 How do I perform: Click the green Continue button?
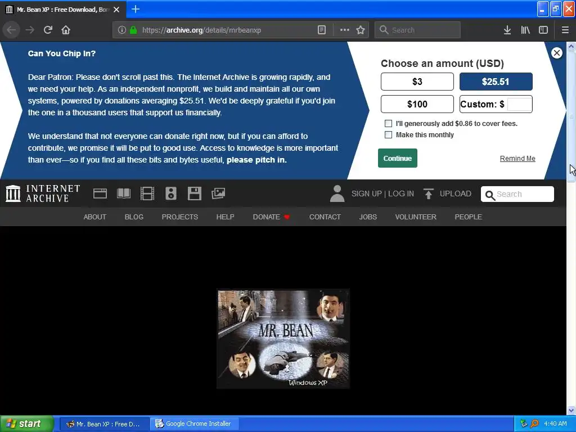(x=398, y=158)
